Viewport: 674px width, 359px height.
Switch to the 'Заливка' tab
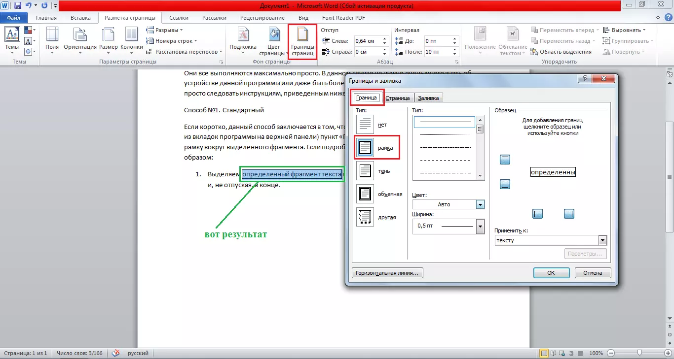pyautogui.click(x=428, y=98)
